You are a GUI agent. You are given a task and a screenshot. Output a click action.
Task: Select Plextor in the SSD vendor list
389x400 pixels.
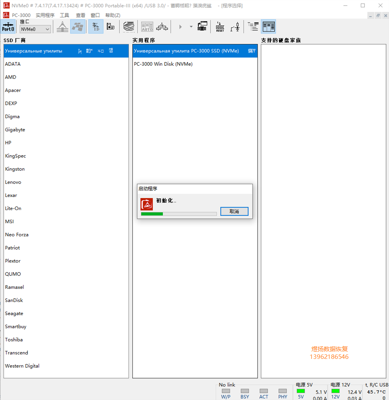pos(67,261)
